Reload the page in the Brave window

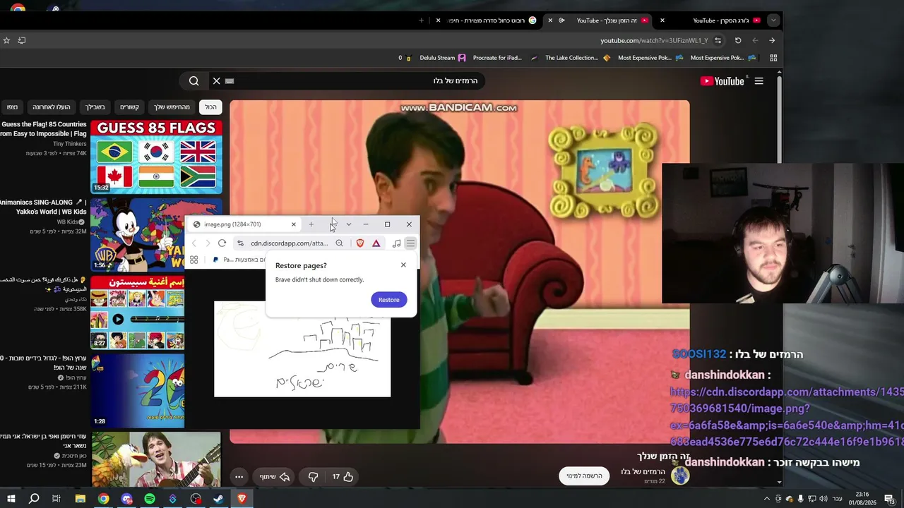222,243
